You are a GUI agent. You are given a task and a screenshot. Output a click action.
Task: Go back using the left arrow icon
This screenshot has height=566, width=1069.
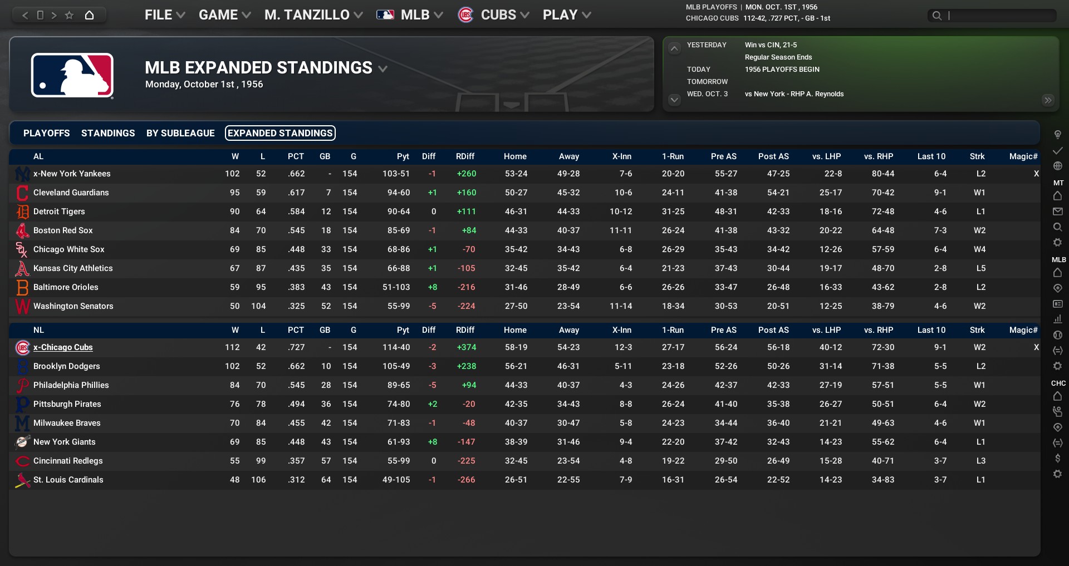click(25, 15)
